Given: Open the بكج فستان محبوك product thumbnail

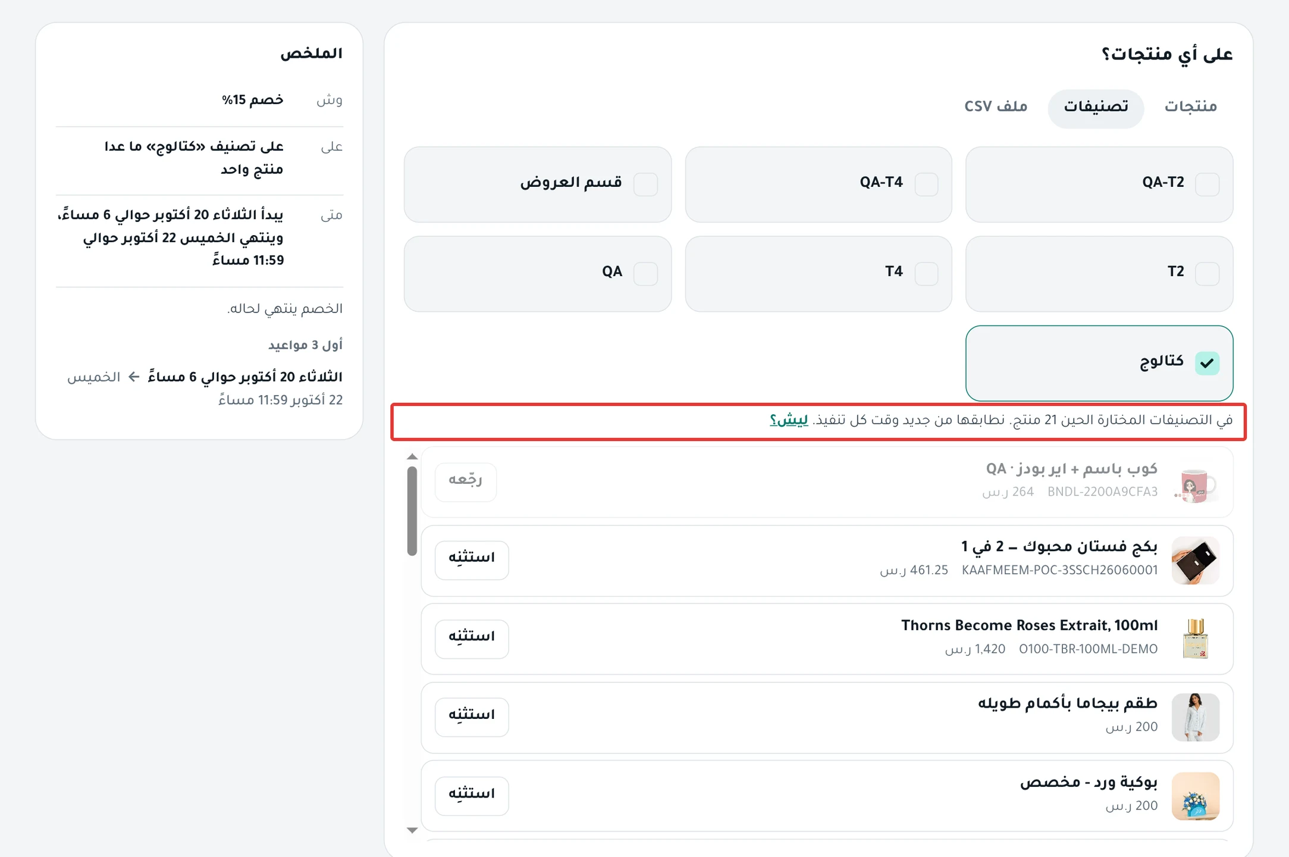Looking at the screenshot, I should click(x=1196, y=561).
